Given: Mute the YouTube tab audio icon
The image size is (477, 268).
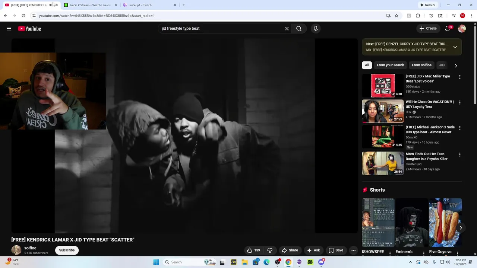Looking at the screenshot, I should coord(51,5).
